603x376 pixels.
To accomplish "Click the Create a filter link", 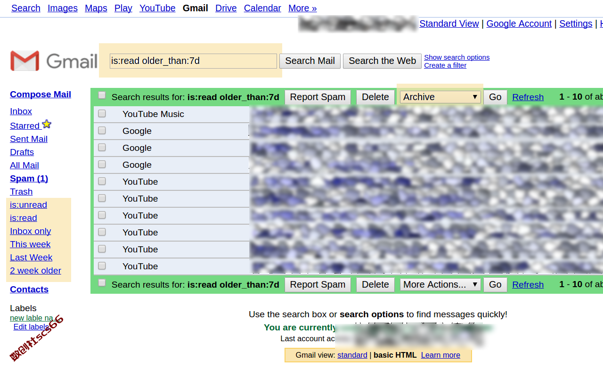I will click(445, 65).
